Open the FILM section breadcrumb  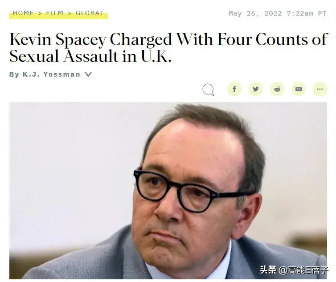point(55,13)
